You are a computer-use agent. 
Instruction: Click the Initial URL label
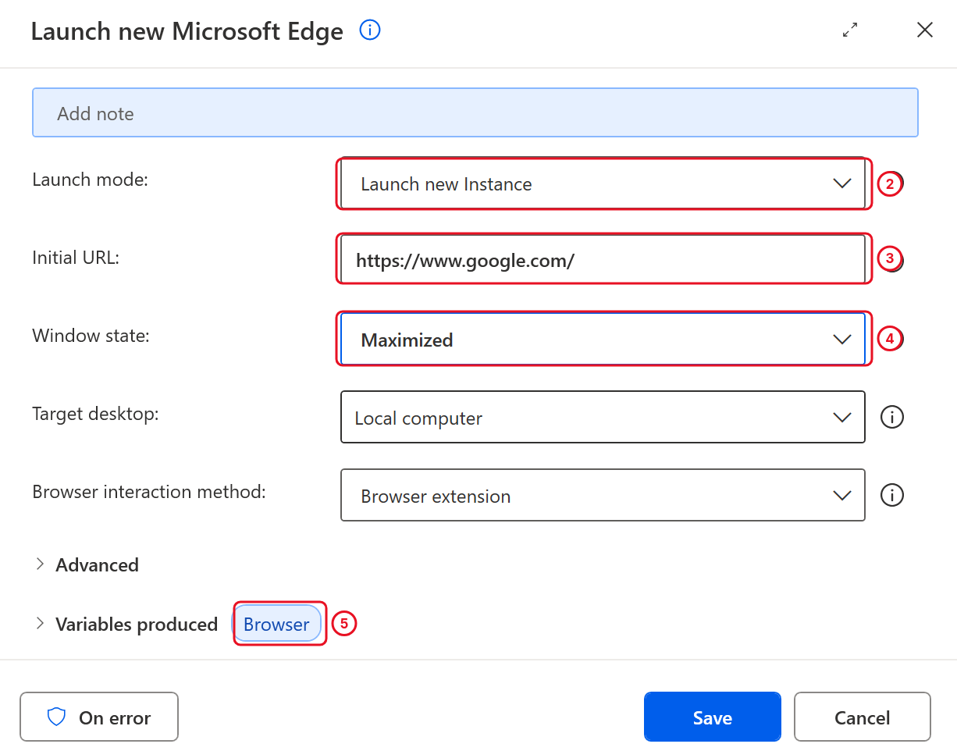pyautogui.click(x=76, y=258)
